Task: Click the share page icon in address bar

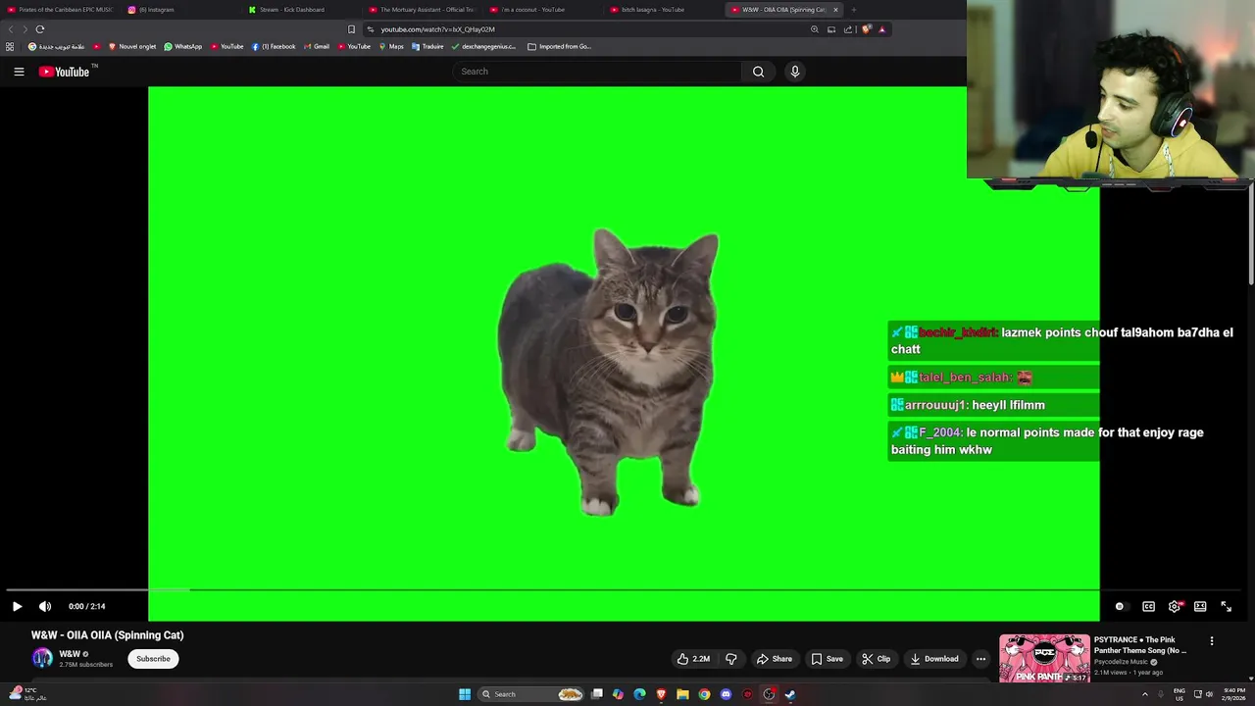Action: pyautogui.click(x=848, y=29)
